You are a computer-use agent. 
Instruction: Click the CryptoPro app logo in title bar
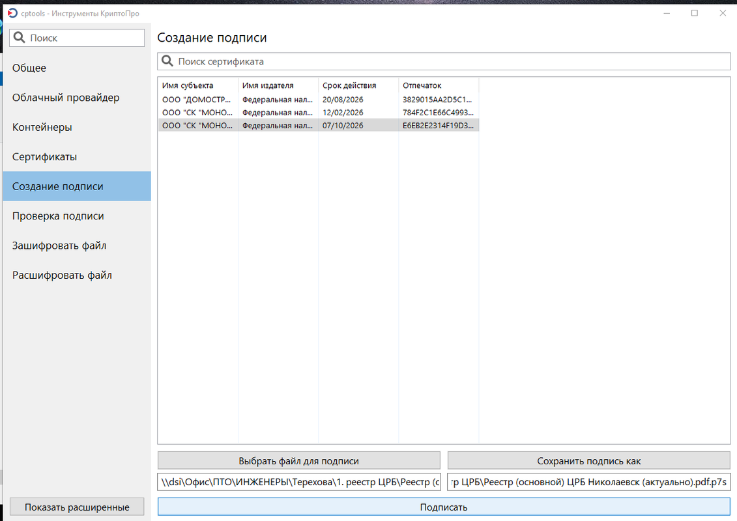pos(12,13)
